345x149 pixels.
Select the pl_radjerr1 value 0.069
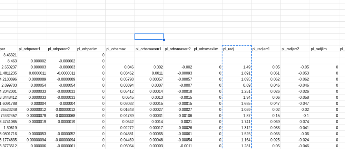click(x=266, y=122)
